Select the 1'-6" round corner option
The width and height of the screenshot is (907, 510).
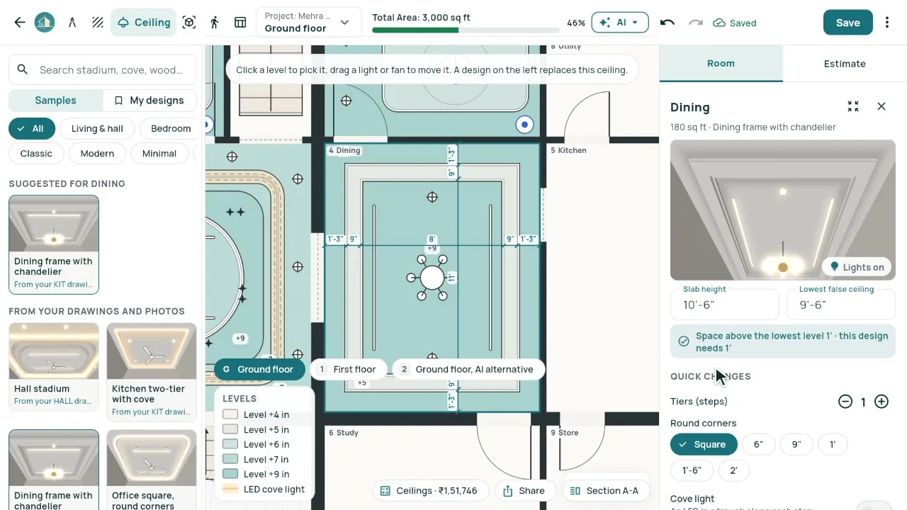[x=692, y=470]
